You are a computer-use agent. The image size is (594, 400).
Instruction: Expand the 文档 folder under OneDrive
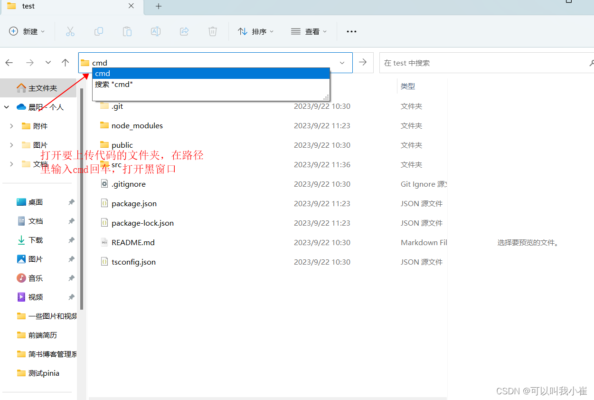(11, 164)
